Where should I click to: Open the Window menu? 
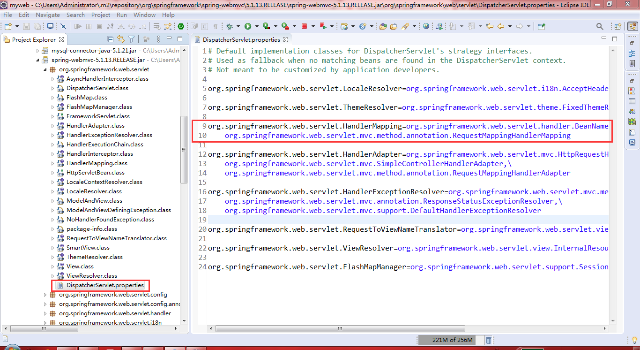(x=144, y=15)
